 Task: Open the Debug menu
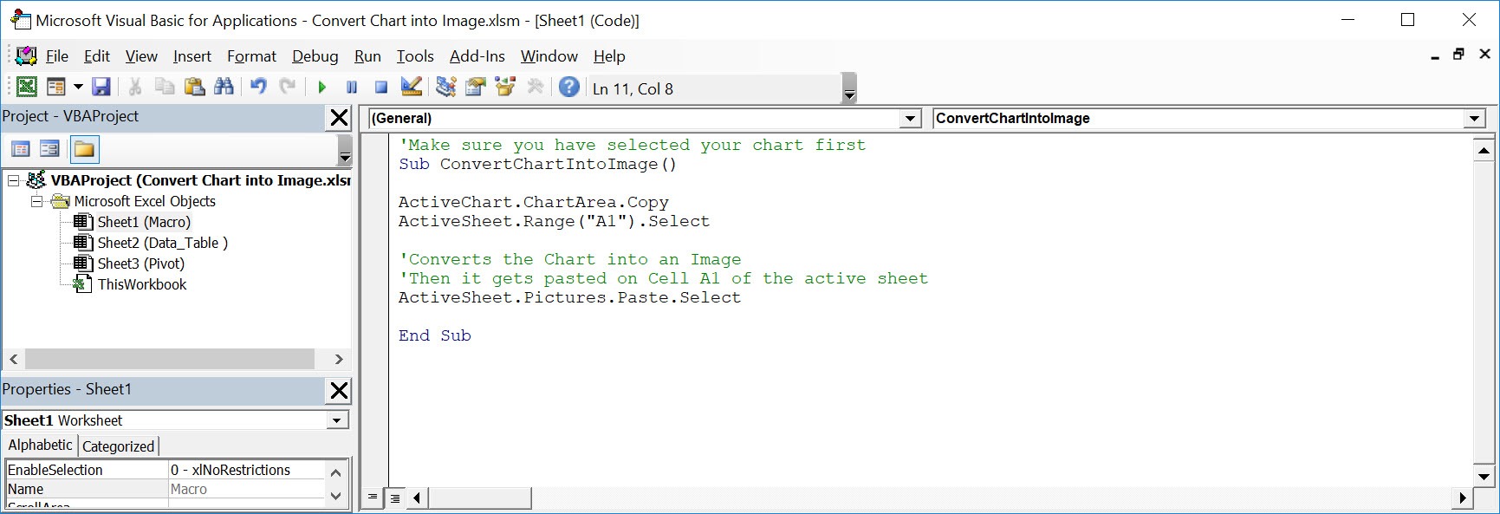click(x=315, y=56)
